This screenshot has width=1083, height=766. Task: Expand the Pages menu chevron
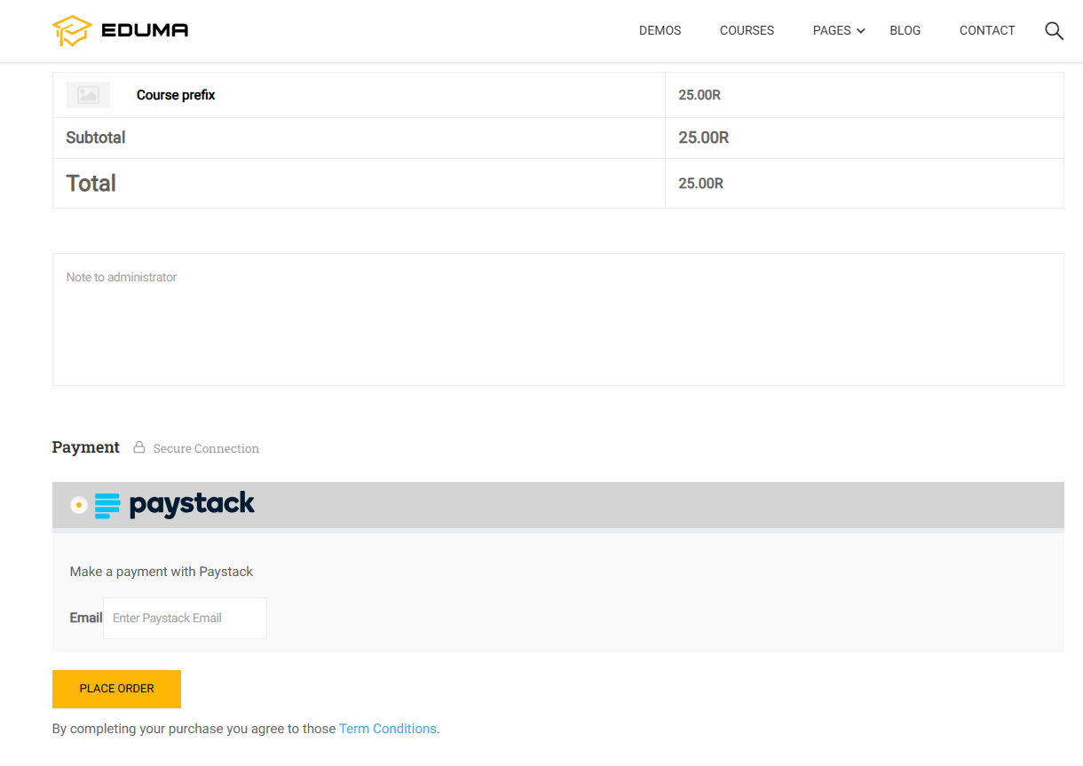point(861,31)
